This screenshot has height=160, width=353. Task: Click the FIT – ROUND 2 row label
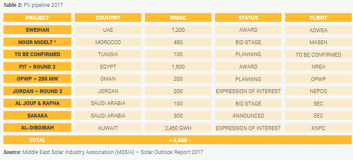(37, 66)
